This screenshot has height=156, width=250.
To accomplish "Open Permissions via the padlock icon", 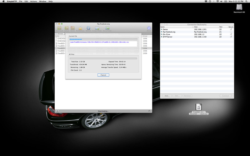I will coord(80,28).
